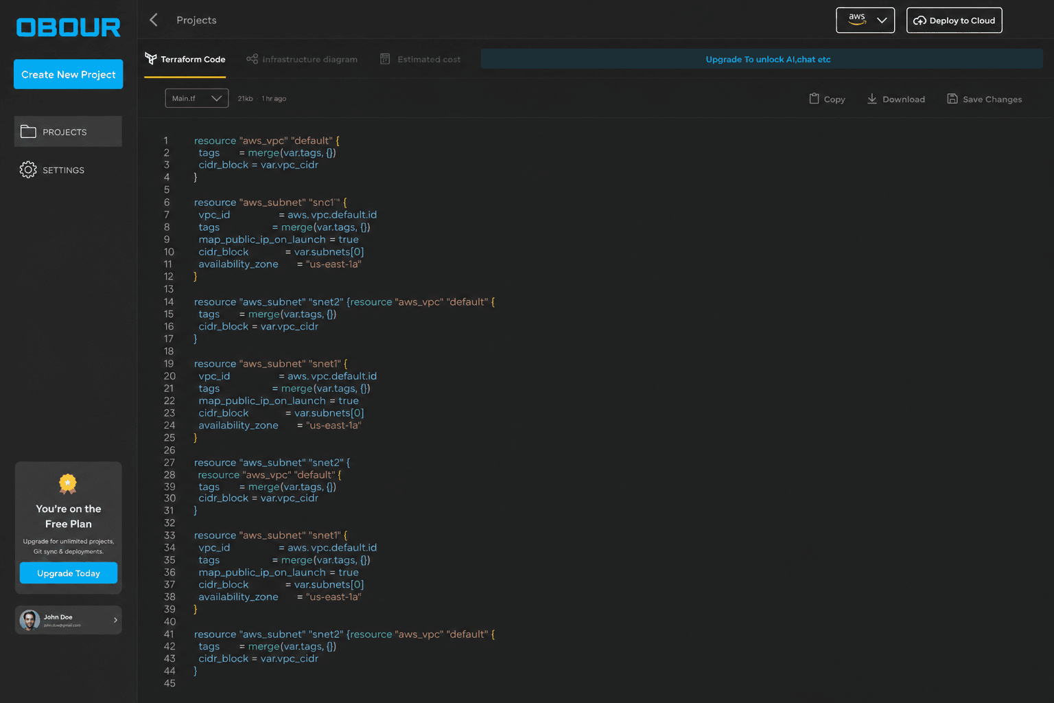Click the Settings gear icon in sidebar
This screenshot has width=1054, height=703.
point(28,170)
